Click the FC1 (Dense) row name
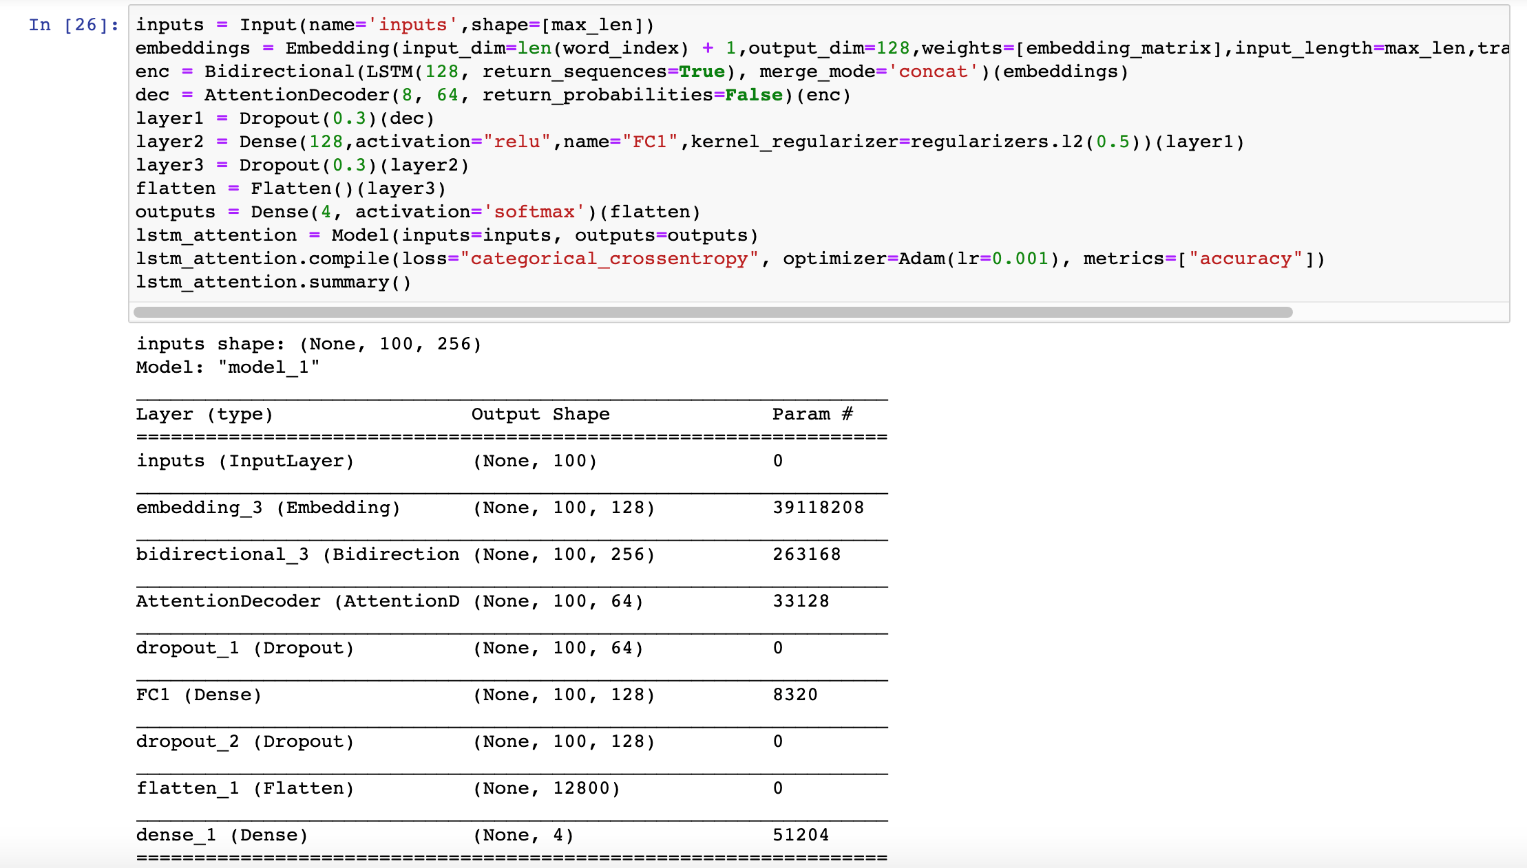Screen dimensions: 1527x868 point(199,695)
